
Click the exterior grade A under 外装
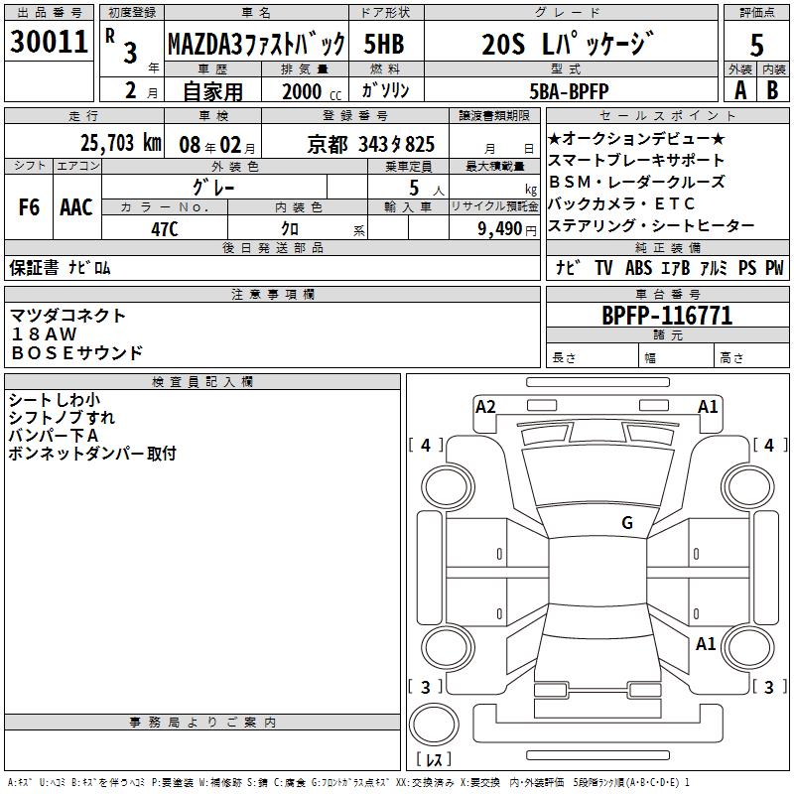pyautogui.click(x=740, y=90)
